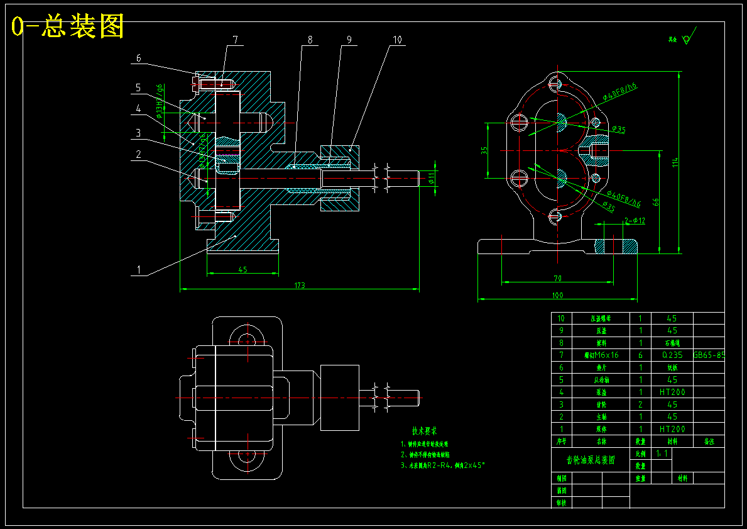Click the "2、铸件不得有铸造缺陷" requirement line
This screenshot has height=529, width=747.
(425, 455)
